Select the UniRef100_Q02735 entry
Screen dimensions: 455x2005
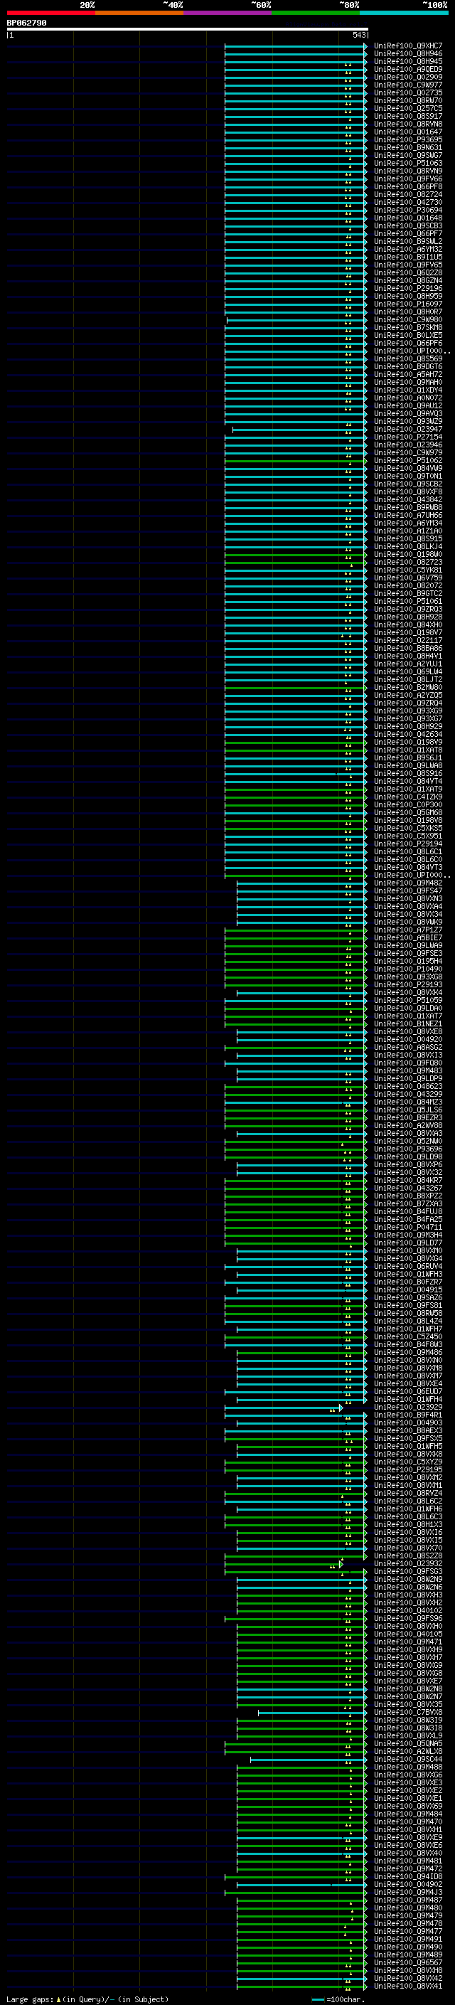[x=408, y=92]
